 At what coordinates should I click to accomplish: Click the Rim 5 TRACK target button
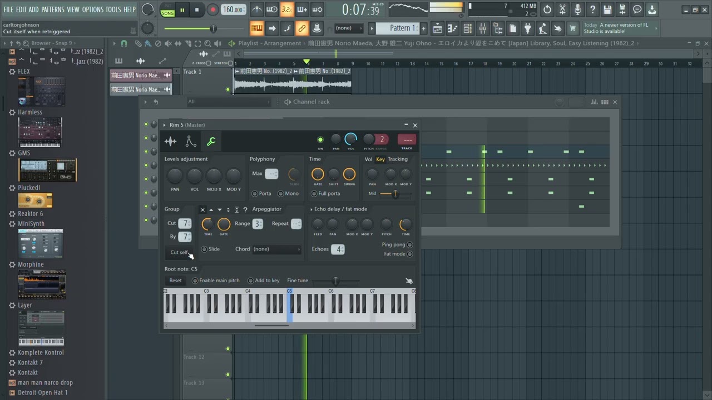point(407,140)
